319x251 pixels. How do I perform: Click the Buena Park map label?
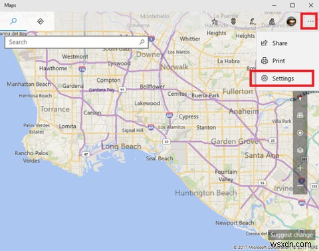pyautogui.click(x=205, y=95)
